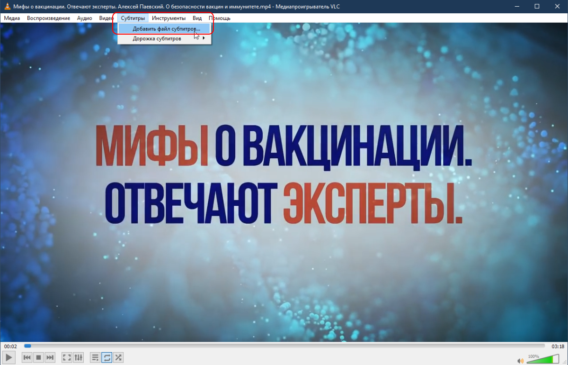Open the Видео menu

pyautogui.click(x=106, y=18)
